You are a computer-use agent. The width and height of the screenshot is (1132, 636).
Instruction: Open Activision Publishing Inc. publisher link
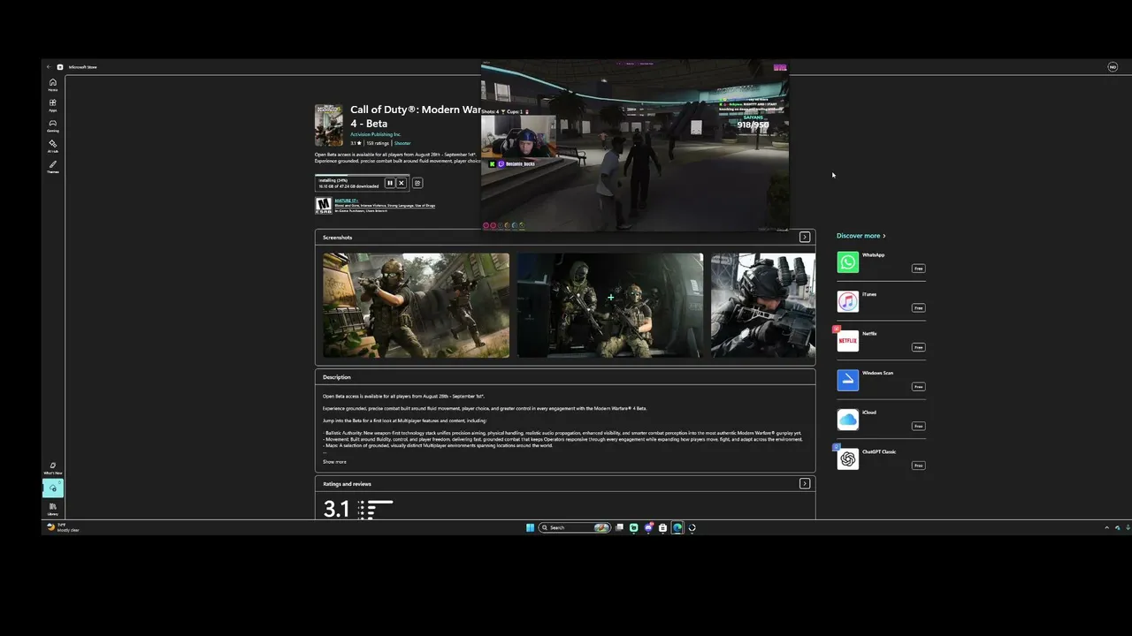point(376,134)
